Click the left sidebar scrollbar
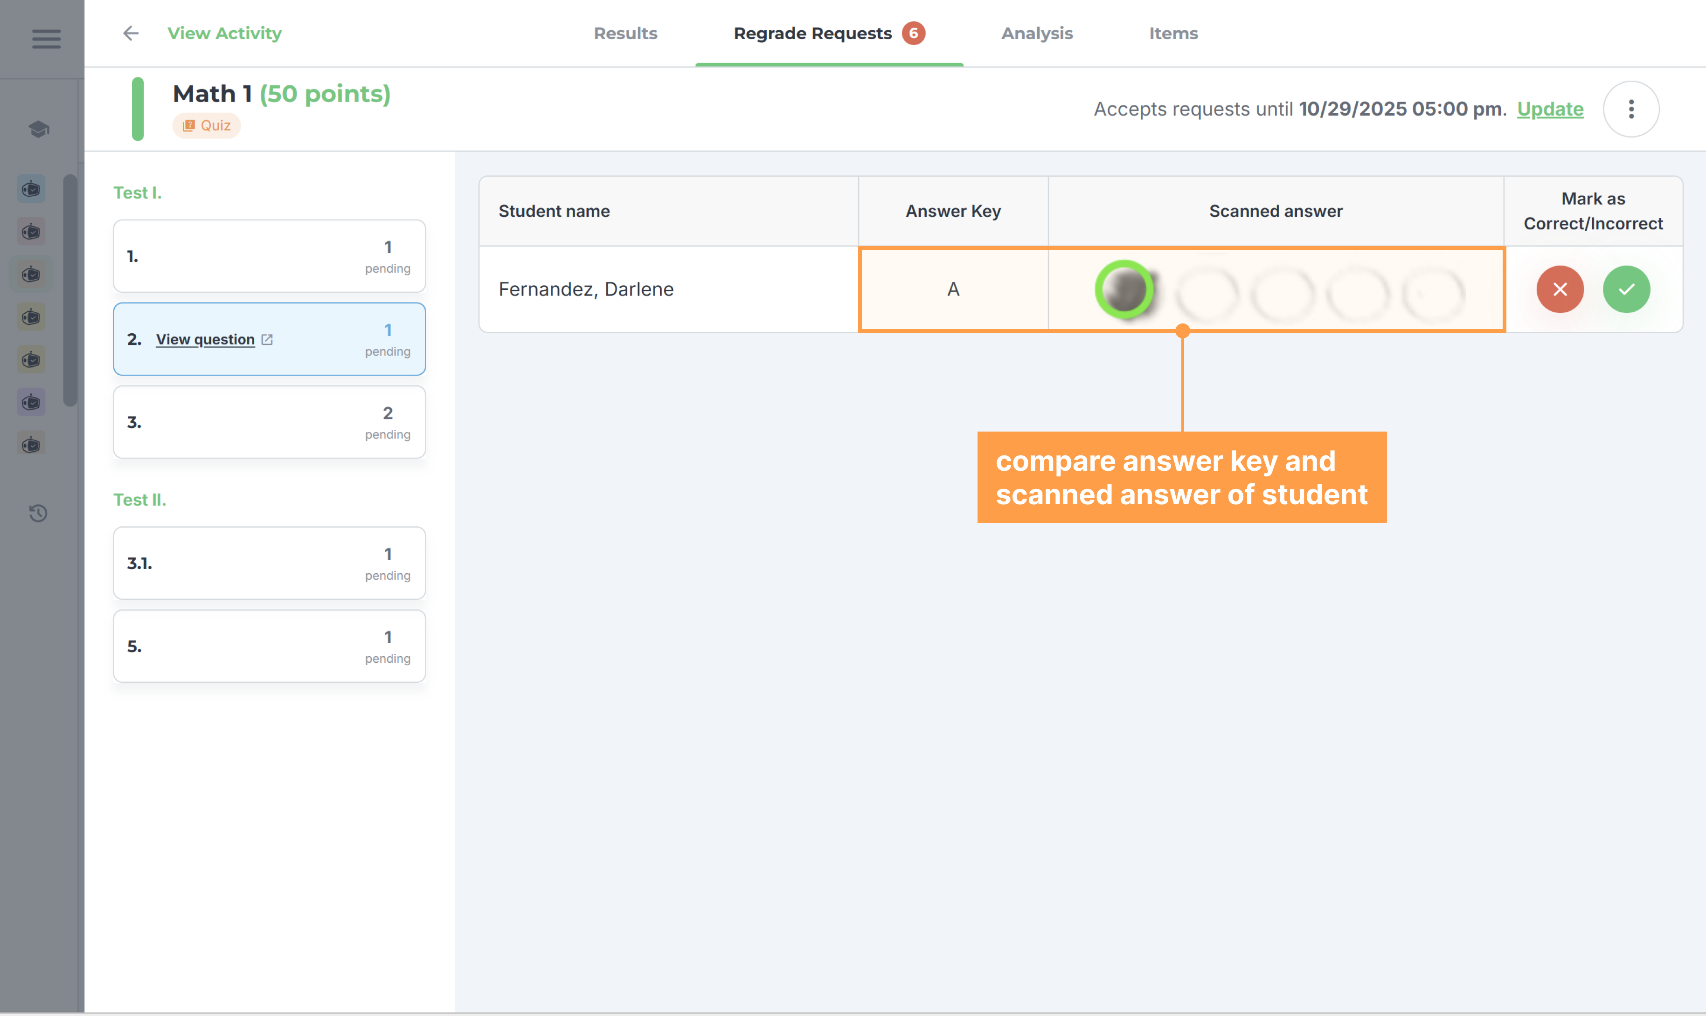Screen dimensions: 1706x1016 click(x=70, y=290)
